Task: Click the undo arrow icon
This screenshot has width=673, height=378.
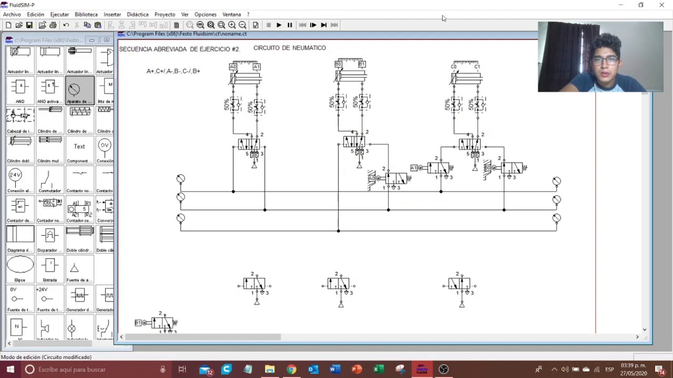Action: pyautogui.click(x=66, y=25)
